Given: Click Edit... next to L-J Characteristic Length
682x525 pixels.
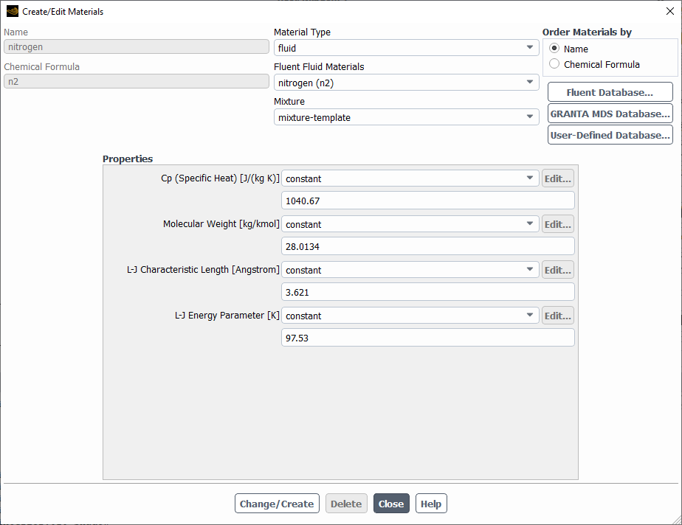Looking at the screenshot, I should click(x=557, y=269).
